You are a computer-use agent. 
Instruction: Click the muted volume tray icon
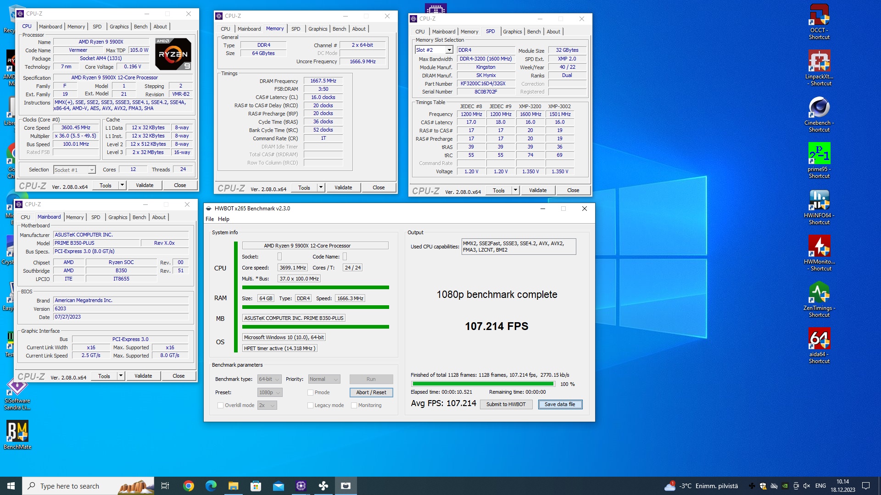click(x=807, y=486)
